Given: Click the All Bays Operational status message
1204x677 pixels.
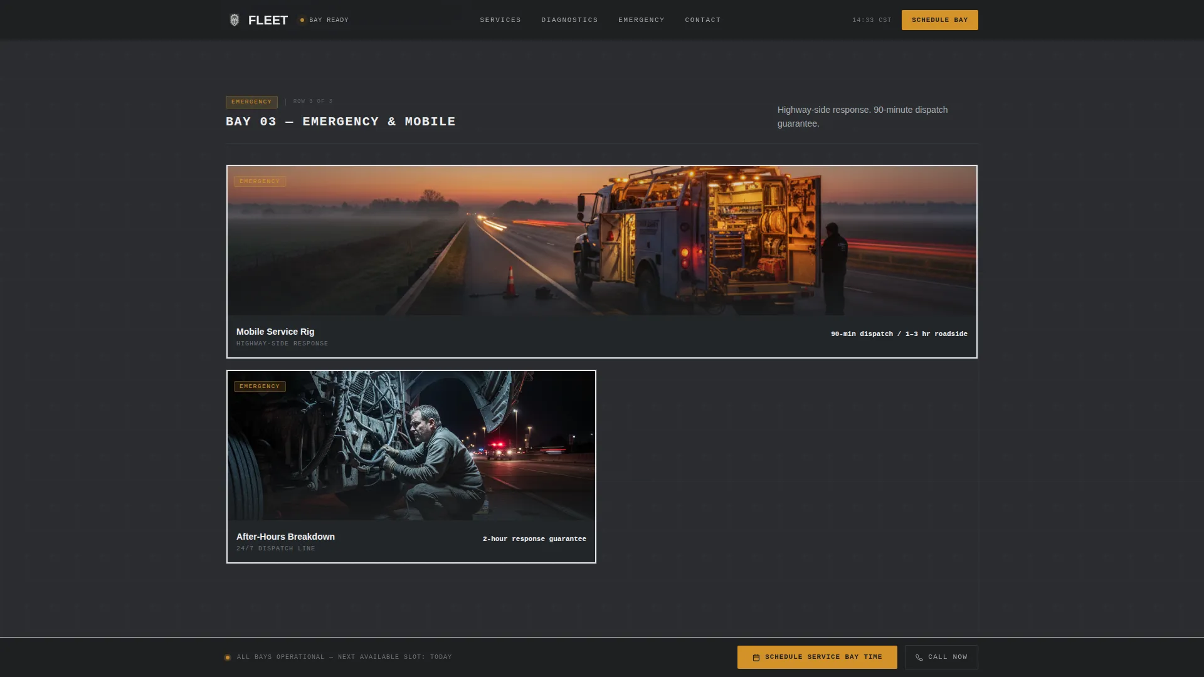Looking at the screenshot, I should pyautogui.click(x=344, y=657).
